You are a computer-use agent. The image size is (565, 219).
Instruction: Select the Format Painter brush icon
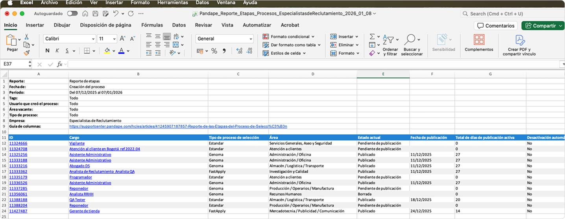tap(26, 53)
